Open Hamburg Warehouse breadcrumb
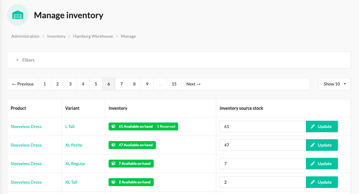The width and height of the screenshot is (359, 194). pos(93,36)
